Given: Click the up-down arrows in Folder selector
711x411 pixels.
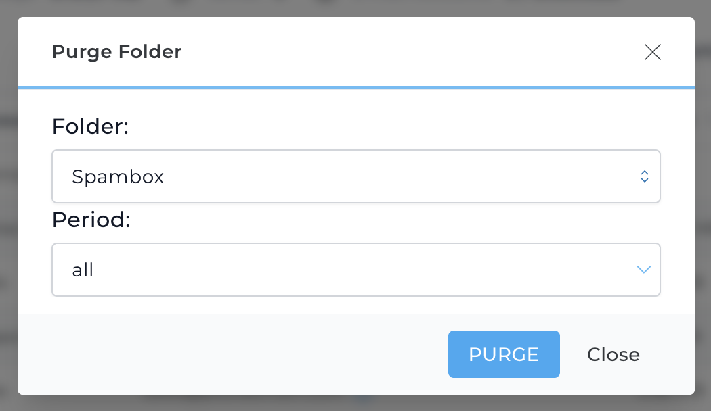Looking at the screenshot, I should coord(645,176).
